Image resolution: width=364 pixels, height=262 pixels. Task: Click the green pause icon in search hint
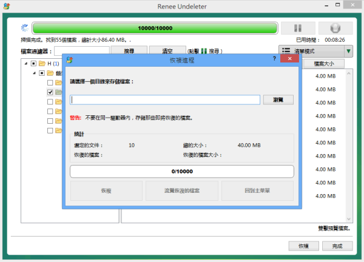pos(204,51)
